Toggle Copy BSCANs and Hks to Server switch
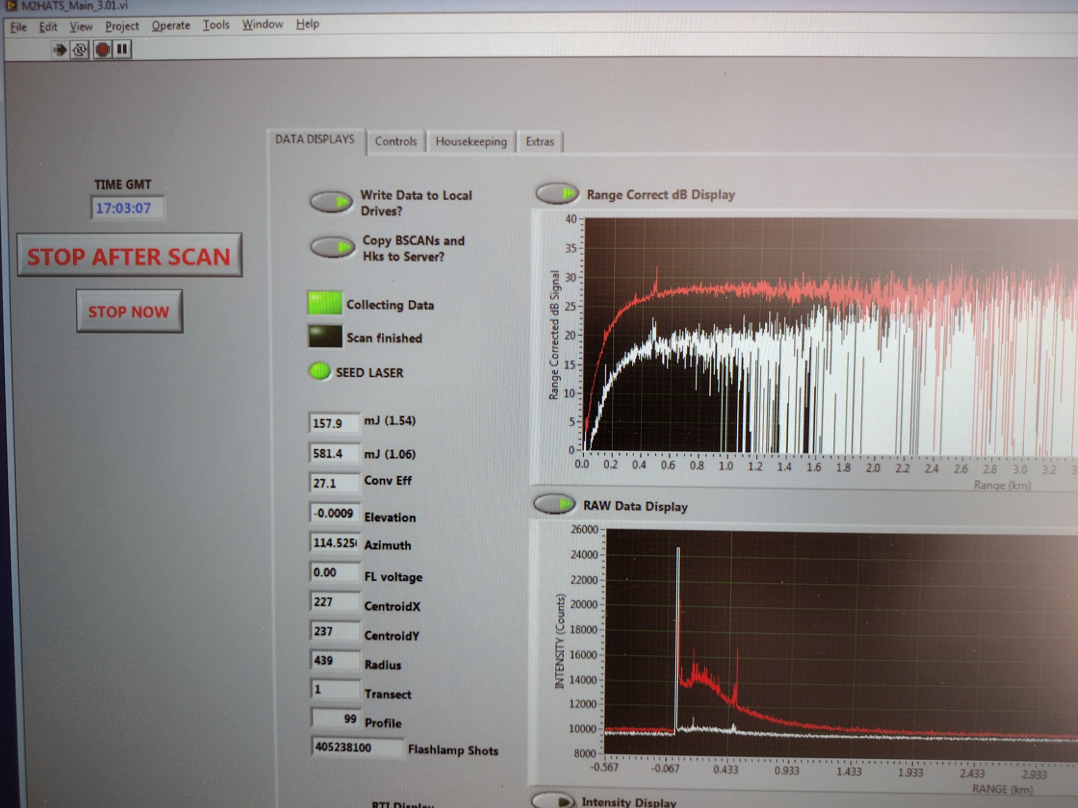Image resolution: width=1078 pixels, height=808 pixels. tap(332, 248)
